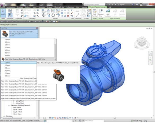Click Visual Style icon in view control bar
The image size is (155, 125).
[52, 118]
